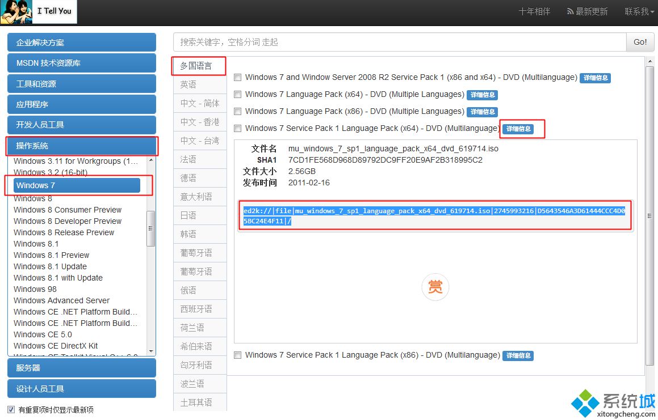The width and height of the screenshot is (658, 420).
Task: Open the 联系我 dropdown menu
Action: coord(639,12)
